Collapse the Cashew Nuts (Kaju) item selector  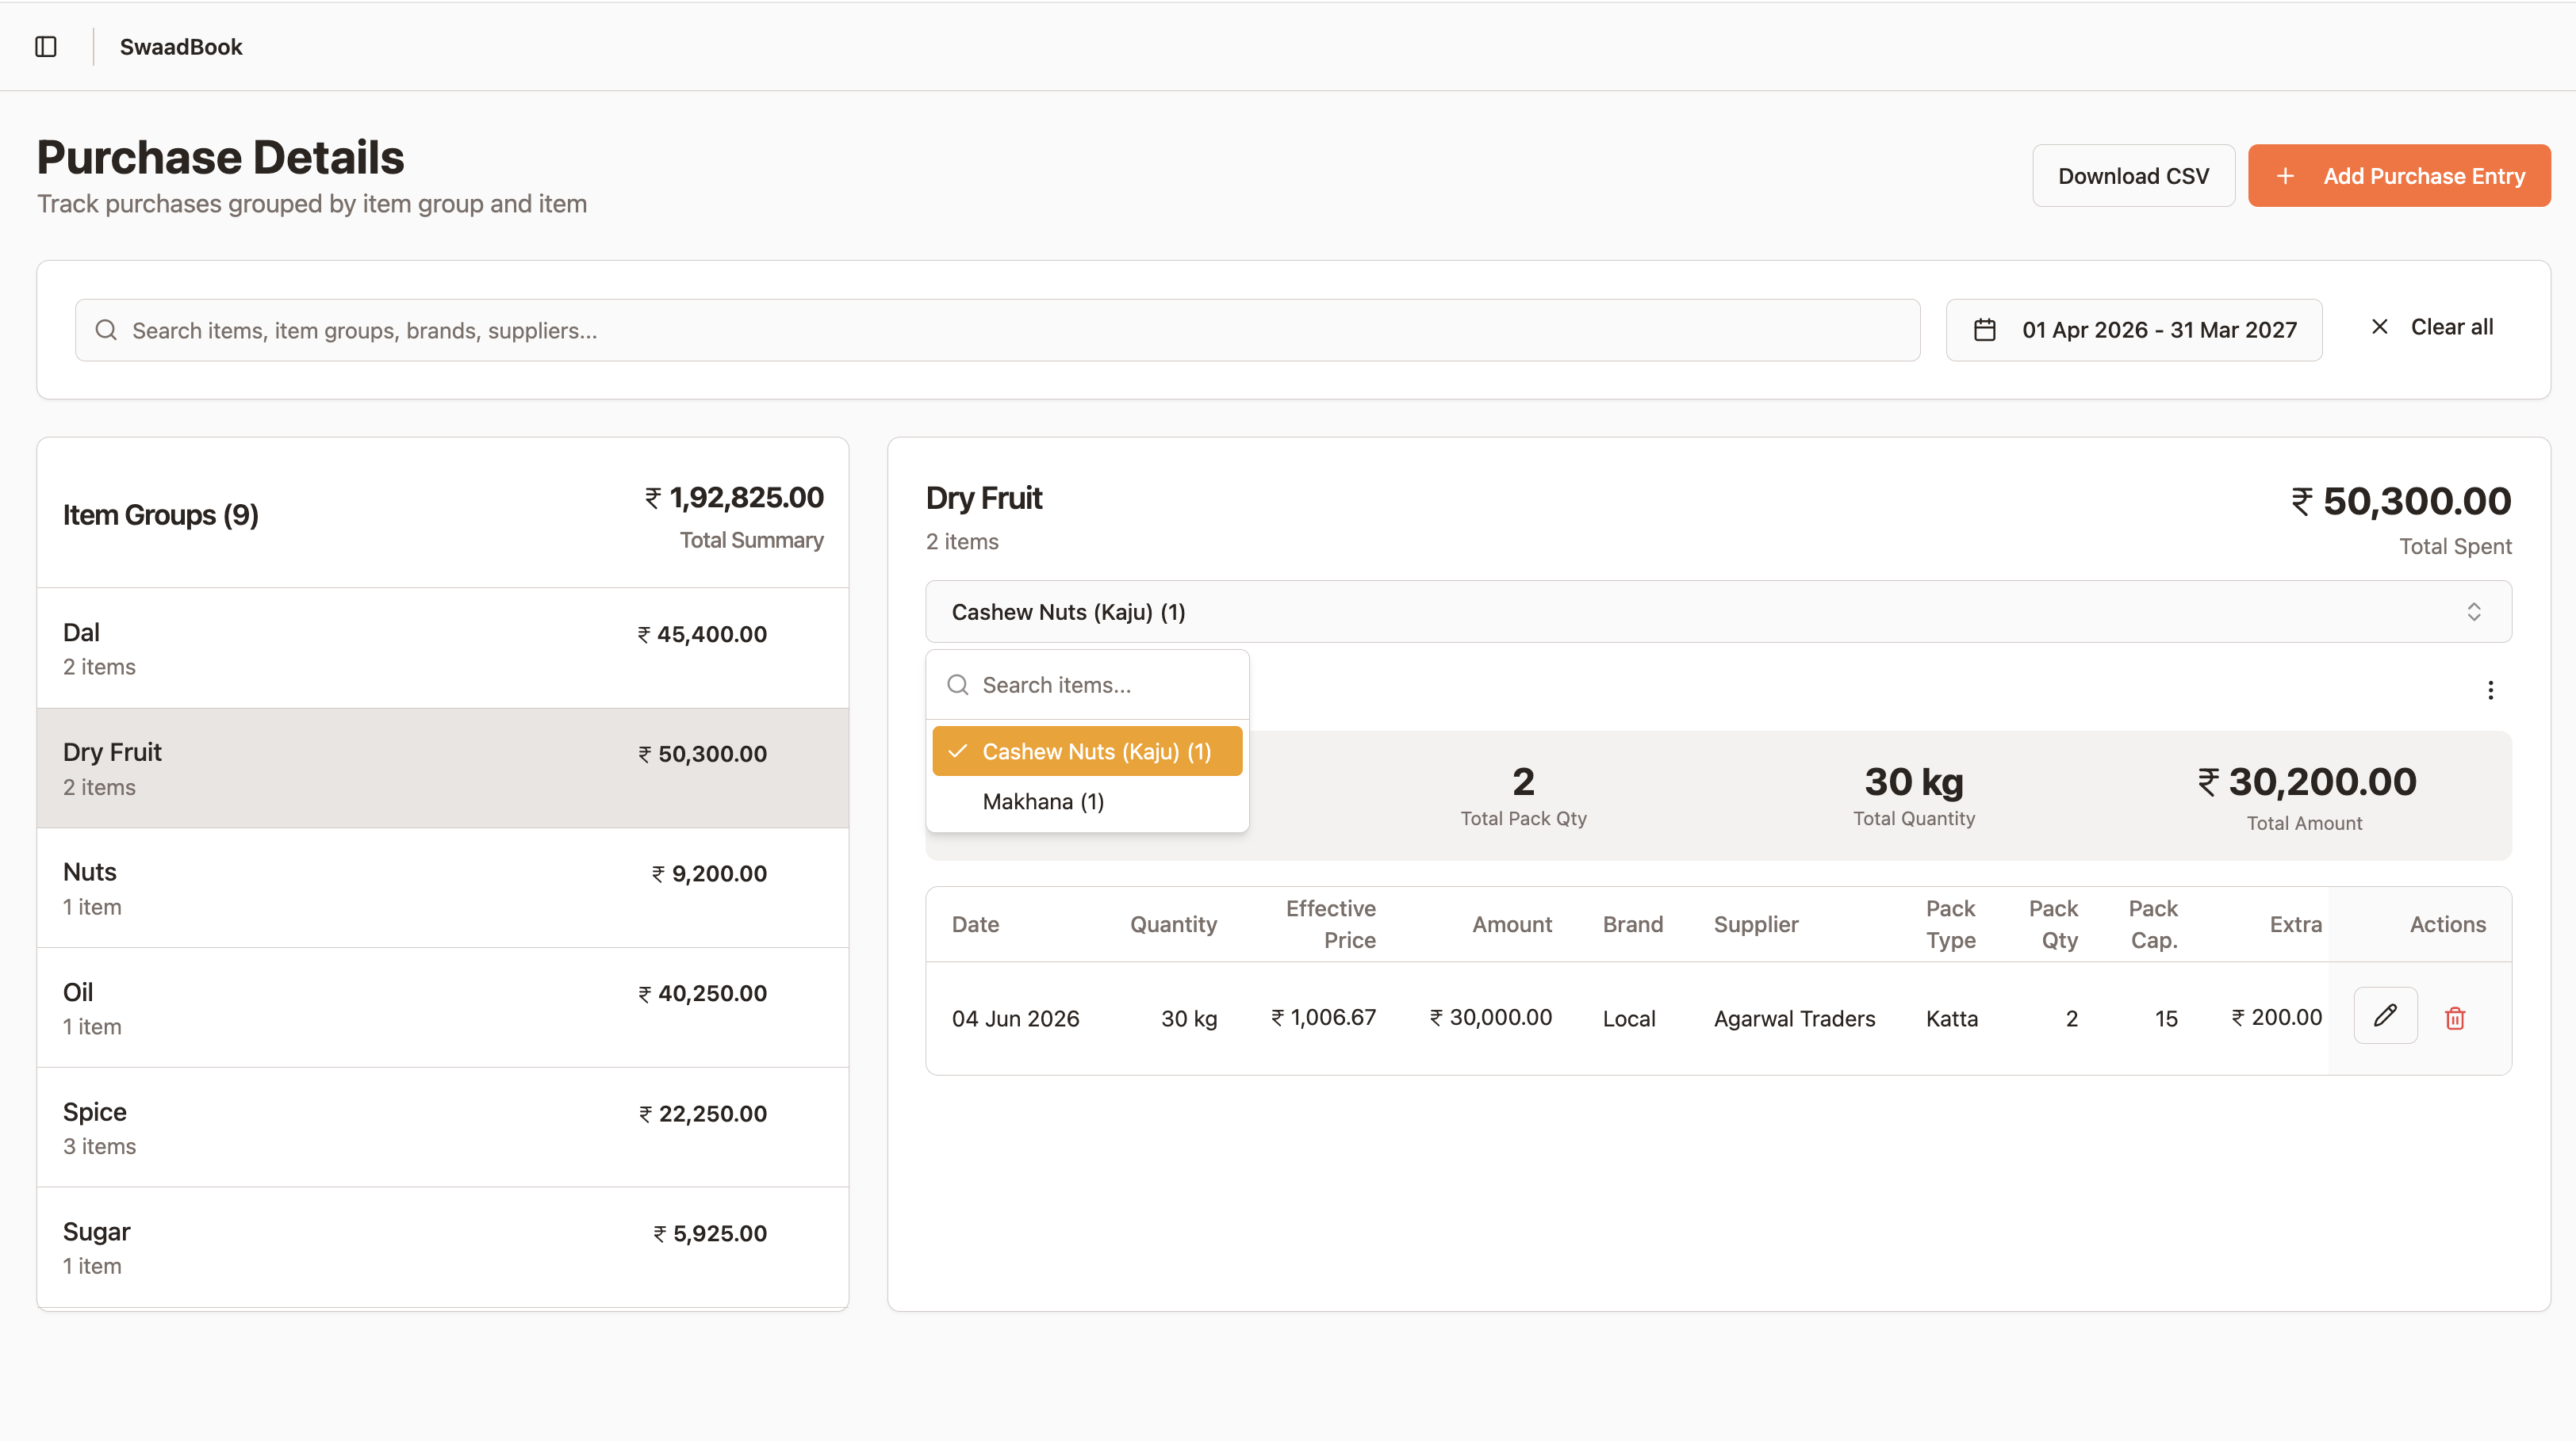click(1718, 612)
